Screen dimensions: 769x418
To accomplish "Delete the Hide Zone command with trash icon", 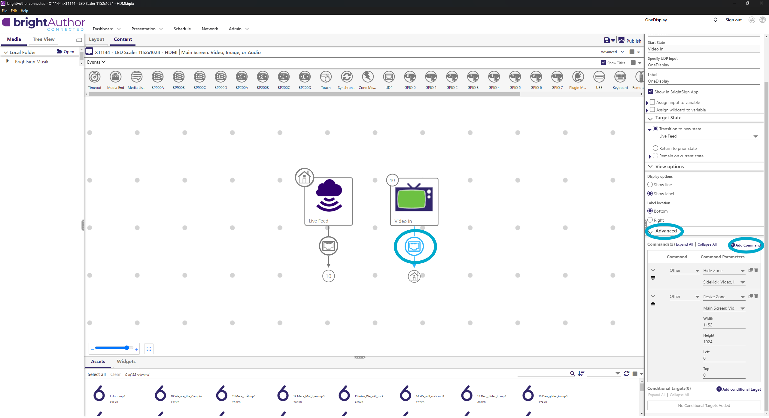I will point(756,270).
